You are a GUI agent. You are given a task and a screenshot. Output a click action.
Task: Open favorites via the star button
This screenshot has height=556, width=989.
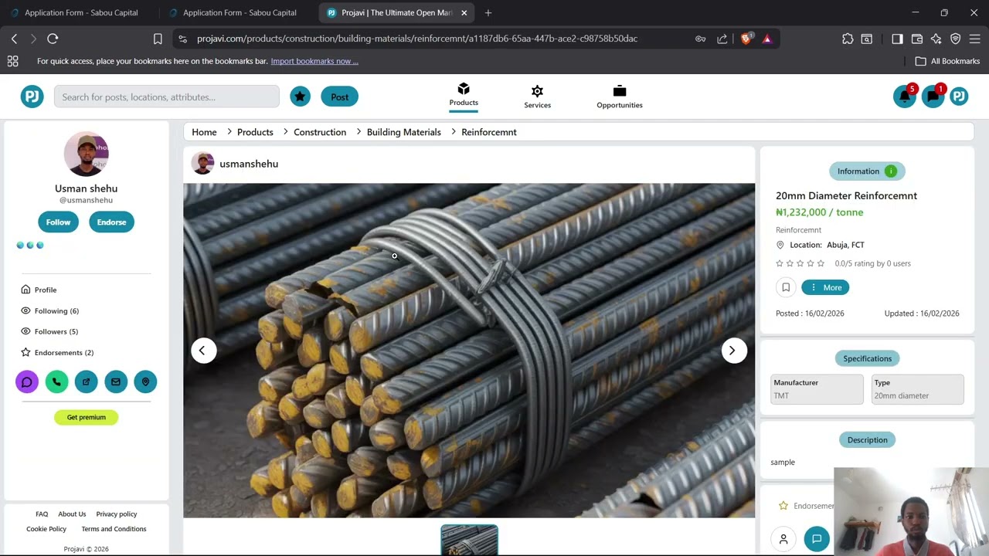300,97
